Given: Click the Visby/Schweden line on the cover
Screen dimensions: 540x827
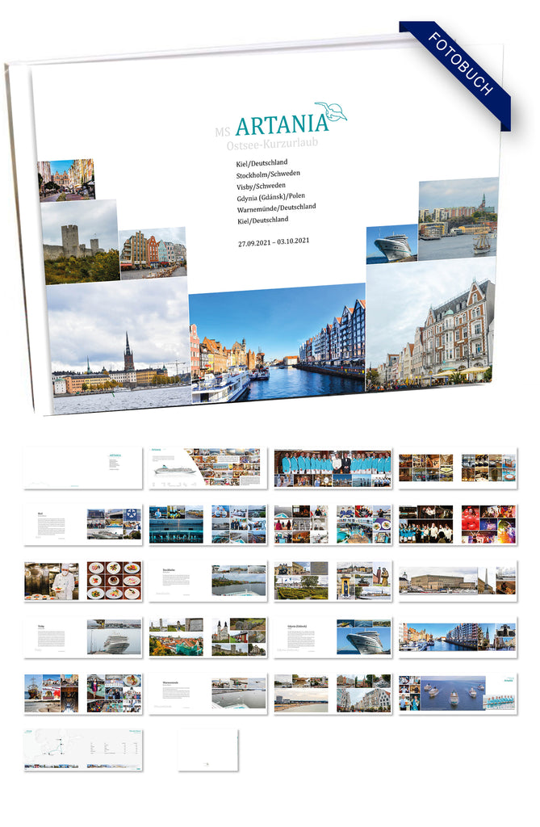Looking at the screenshot, I should (x=261, y=187).
